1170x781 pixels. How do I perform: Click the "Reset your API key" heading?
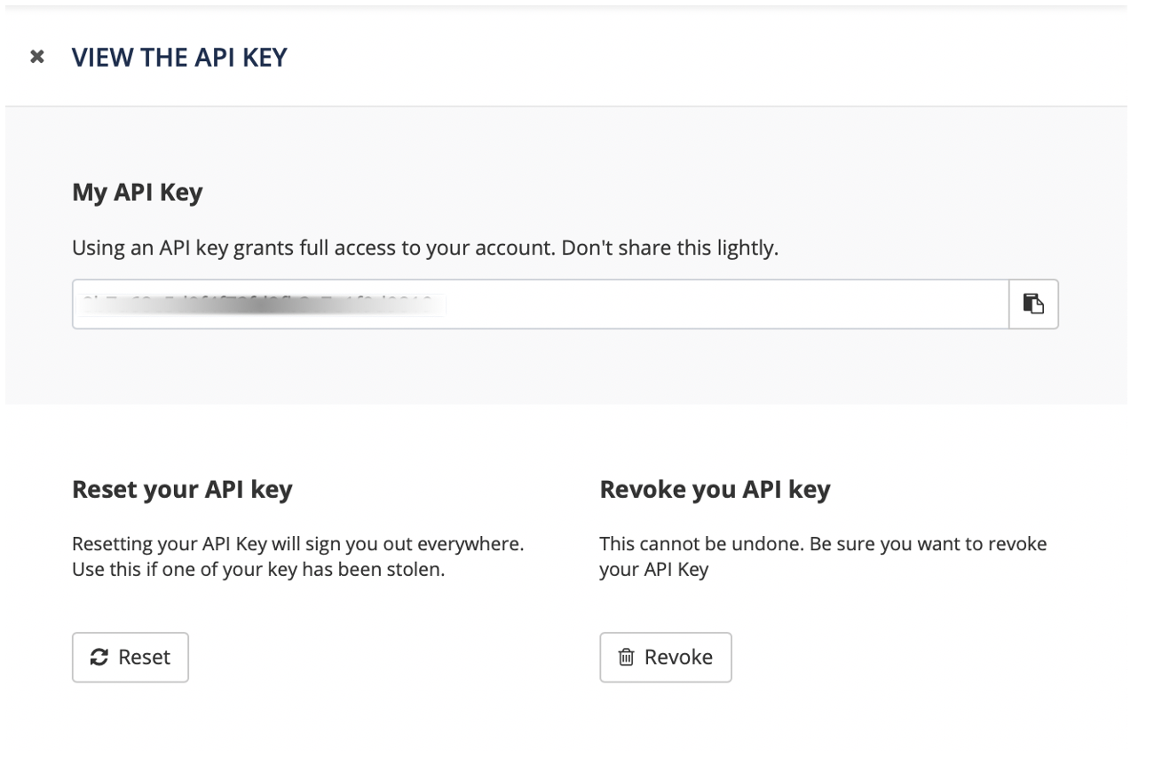coord(182,489)
